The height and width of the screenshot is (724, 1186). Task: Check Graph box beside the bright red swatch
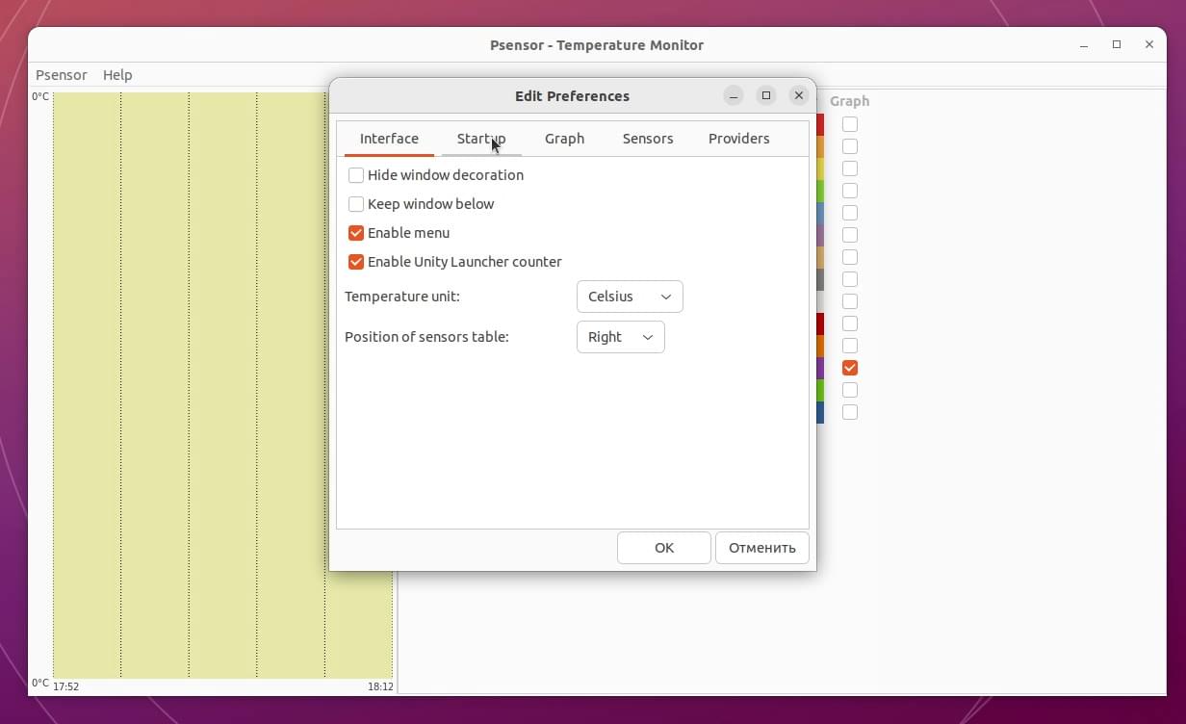(x=850, y=124)
